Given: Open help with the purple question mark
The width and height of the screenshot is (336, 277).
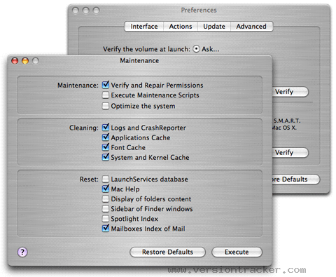Looking at the screenshot, I should 22,252.
